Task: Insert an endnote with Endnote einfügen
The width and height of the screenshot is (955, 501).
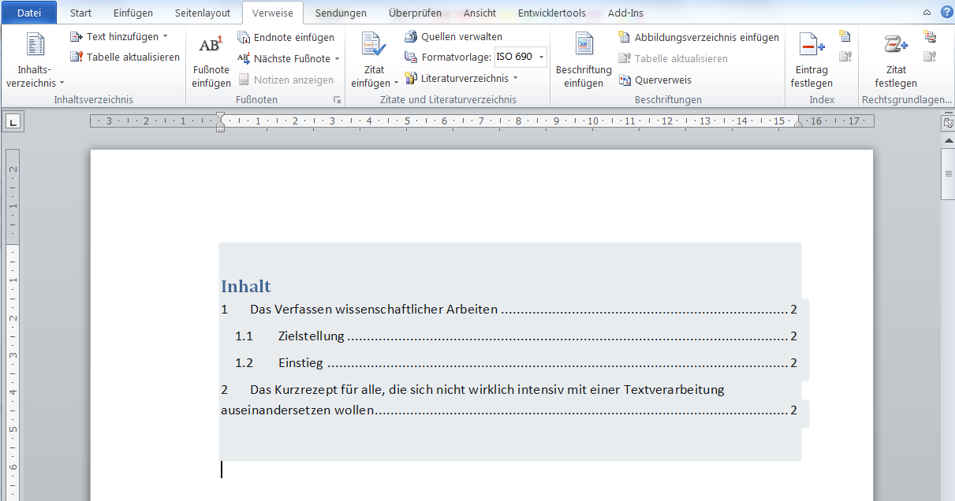Action: tap(285, 37)
